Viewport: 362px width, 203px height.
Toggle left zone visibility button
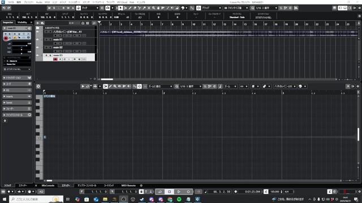click(x=341, y=8)
